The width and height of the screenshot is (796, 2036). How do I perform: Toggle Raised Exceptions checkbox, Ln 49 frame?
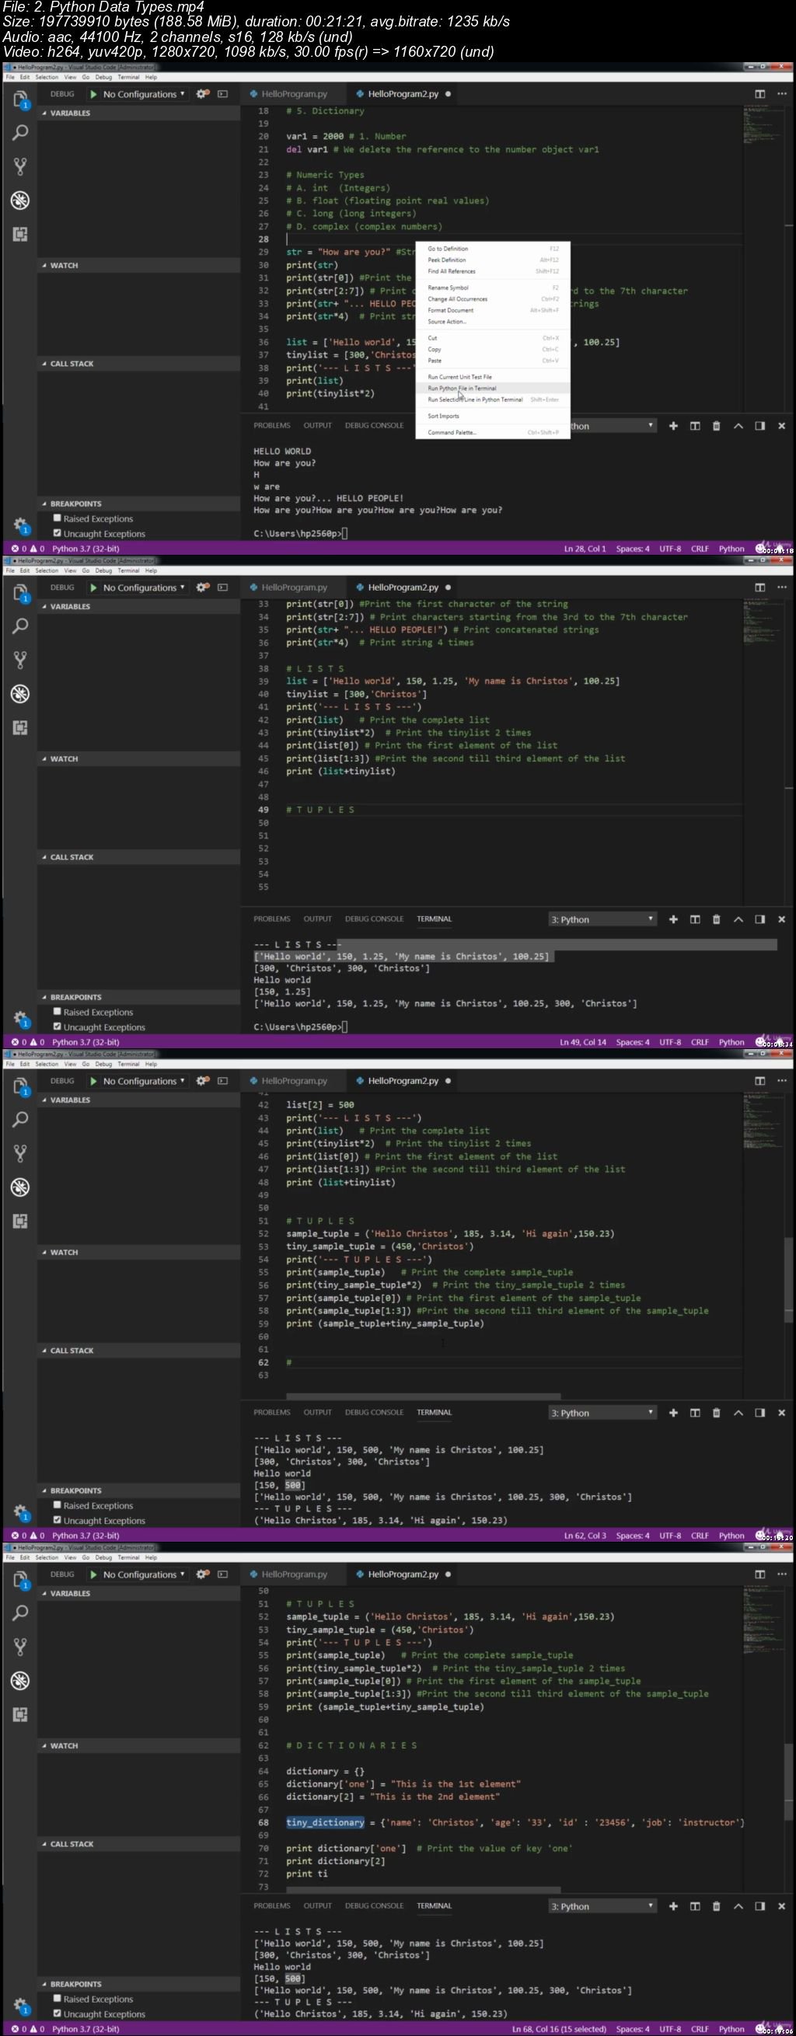pyautogui.click(x=57, y=1012)
